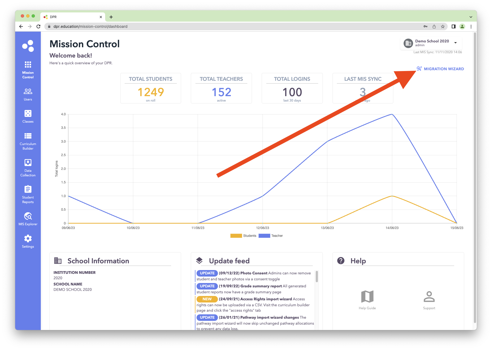The height and width of the screenshot is (350, 492).
Task: Open the Users section
Action: click(x=28, y=94)
